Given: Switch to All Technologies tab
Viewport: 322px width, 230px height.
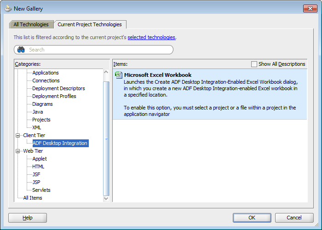Looking at the screenshot, I should pyautogui.click(x=31, y=24).
